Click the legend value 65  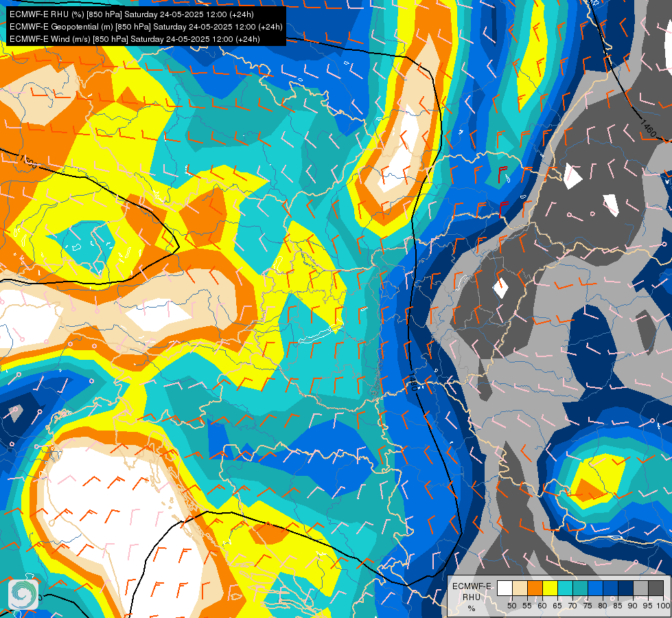[x=557, y=606]
